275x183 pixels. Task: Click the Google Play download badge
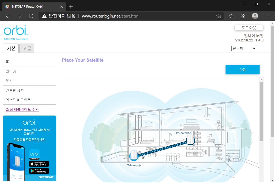click(39, 171)
